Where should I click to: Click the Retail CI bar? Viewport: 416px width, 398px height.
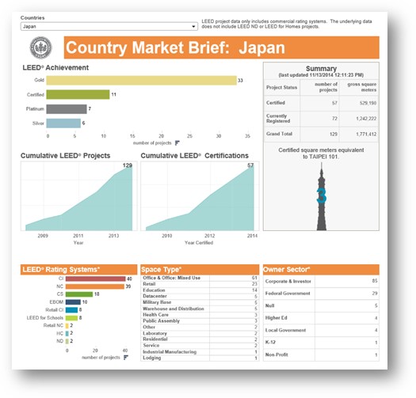(x=71, y=309)
